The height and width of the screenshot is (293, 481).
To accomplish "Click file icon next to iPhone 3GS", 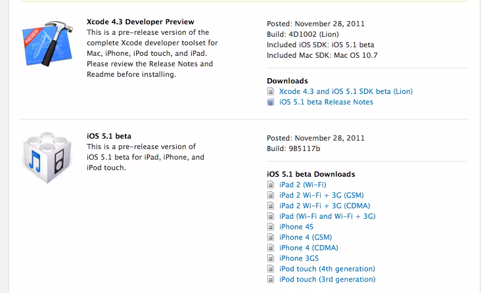I will click(x=271, y=258).
